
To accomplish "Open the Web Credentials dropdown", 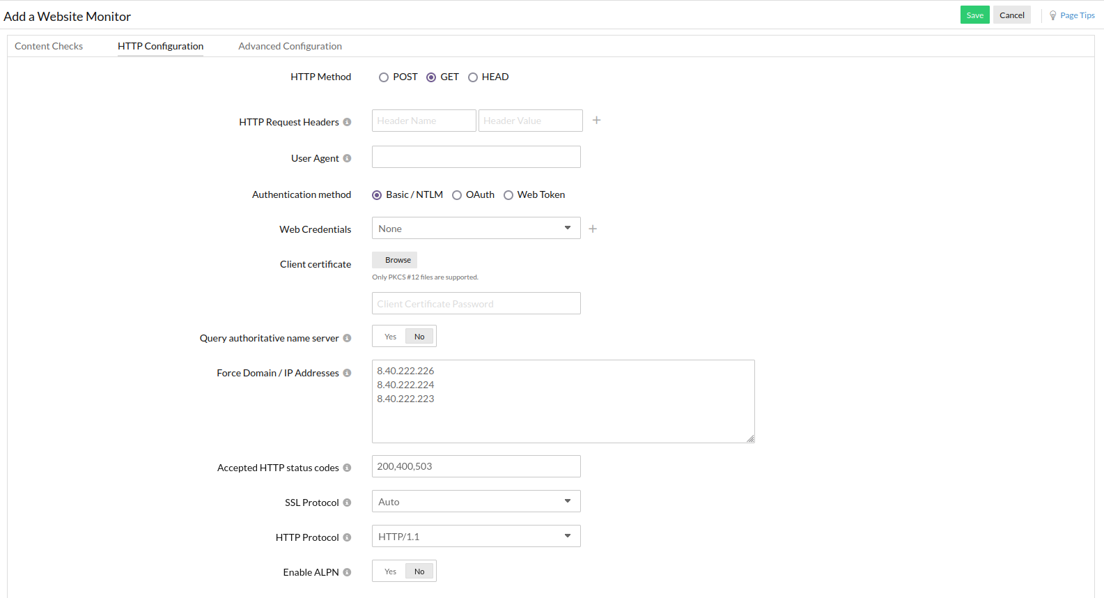I will click(x=476, y=229).
